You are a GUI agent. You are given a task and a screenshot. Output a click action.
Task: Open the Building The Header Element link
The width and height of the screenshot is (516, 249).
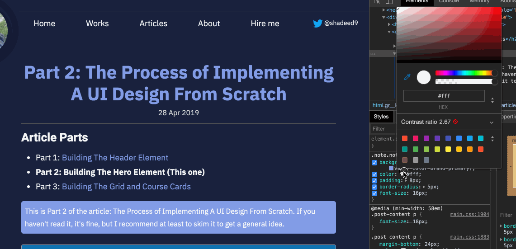[115, 158]
